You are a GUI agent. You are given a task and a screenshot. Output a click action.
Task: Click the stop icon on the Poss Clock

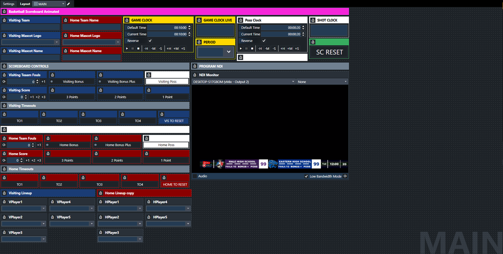pos(252,48)
